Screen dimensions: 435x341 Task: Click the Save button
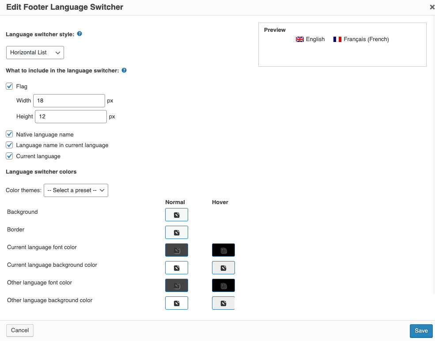point(420,330)
